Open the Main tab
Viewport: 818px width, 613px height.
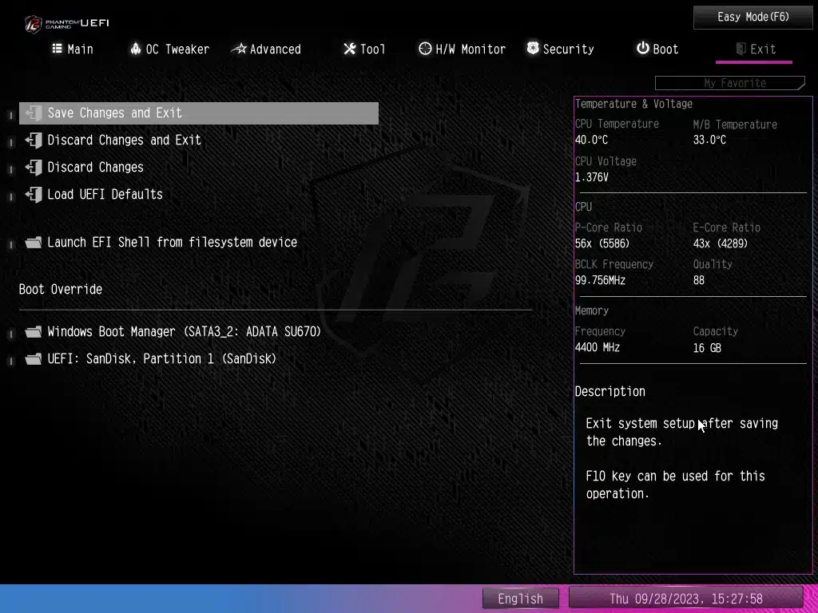[73, 49]
